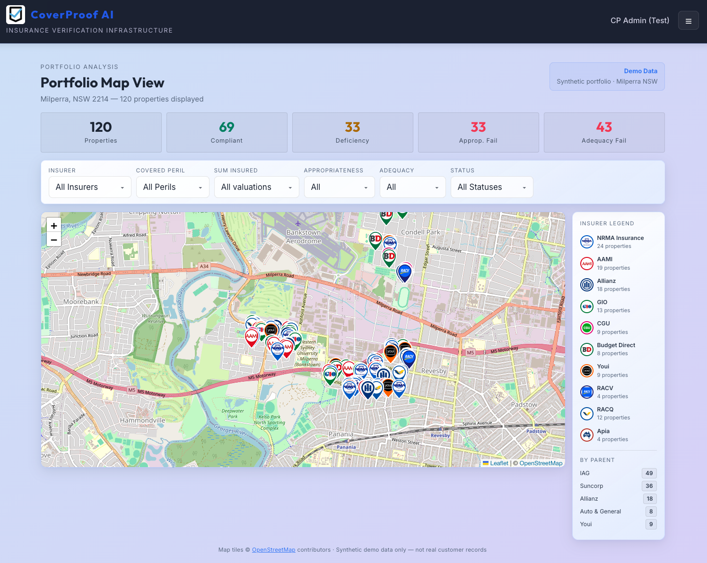Expand the Status filter dropdown

pos(492,187)
